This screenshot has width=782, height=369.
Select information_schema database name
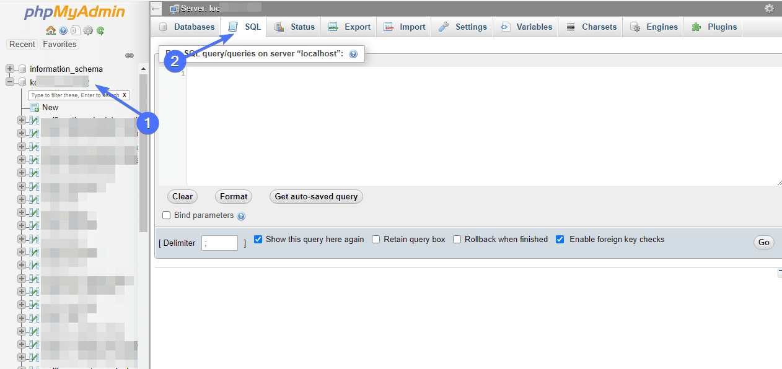click(66, 69)
